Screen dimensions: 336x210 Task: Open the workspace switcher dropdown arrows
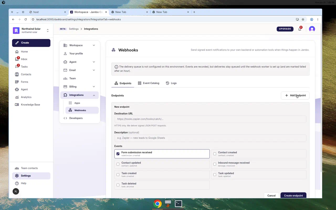tap(48, 30)
